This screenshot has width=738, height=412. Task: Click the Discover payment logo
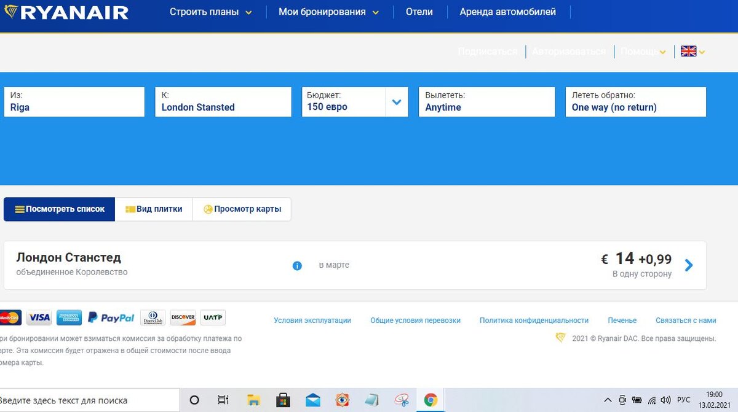point(183,317)
